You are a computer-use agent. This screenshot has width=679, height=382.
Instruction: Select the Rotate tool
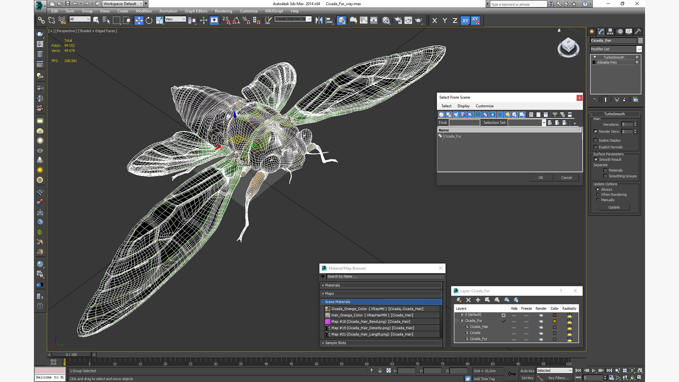[149, 21]
